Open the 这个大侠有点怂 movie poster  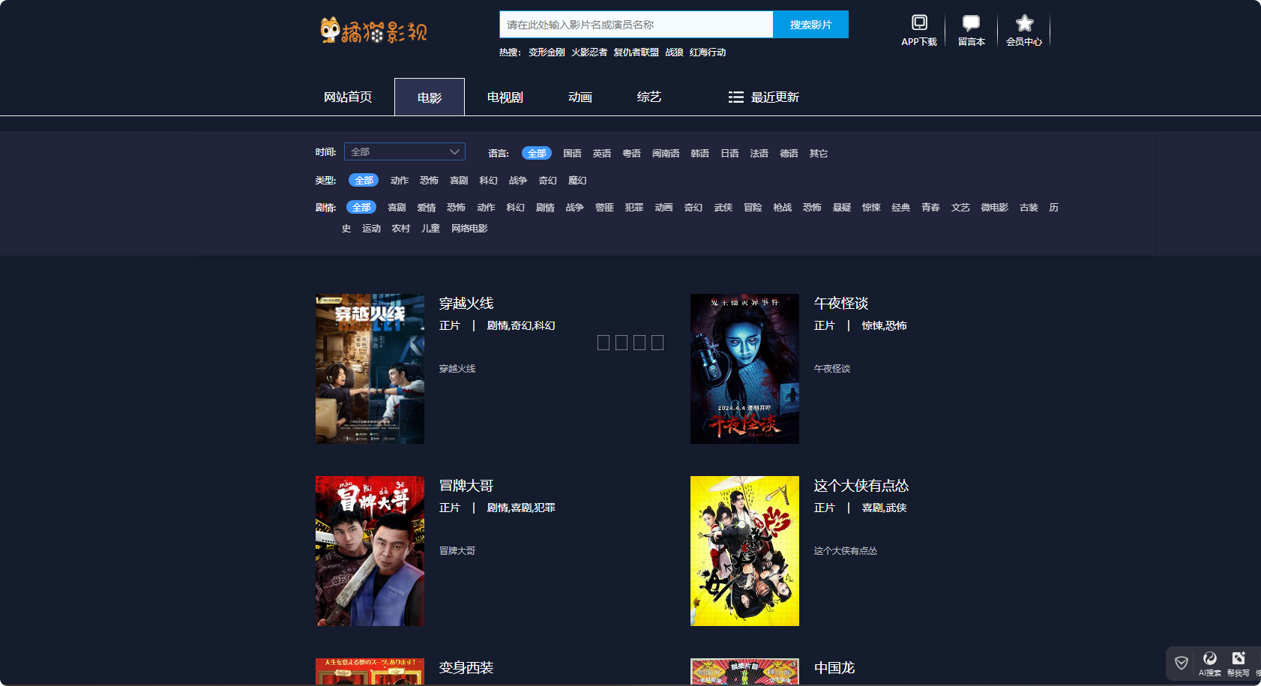(744, 551)
